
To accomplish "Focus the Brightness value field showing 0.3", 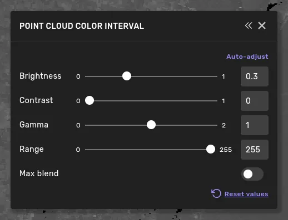I will tap(255, 76).
